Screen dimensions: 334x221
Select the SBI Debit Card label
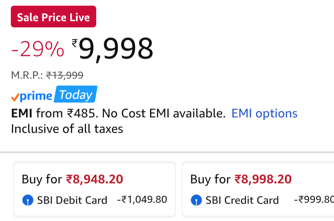tap(72, 200)
